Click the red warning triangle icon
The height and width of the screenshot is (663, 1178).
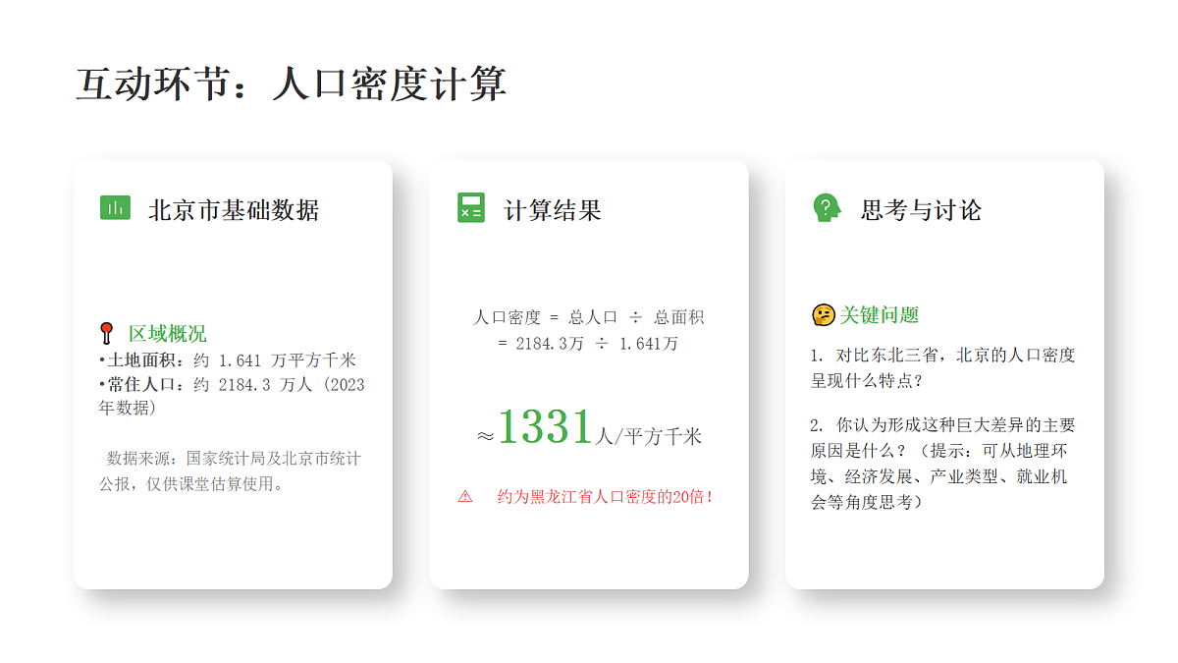point(465,497)
